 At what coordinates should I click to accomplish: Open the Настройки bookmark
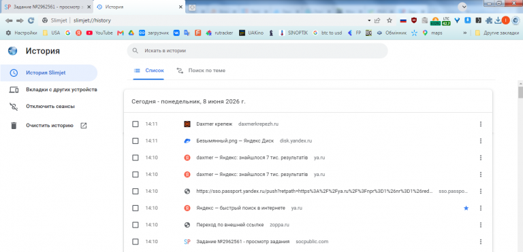pyautogui.click(x=22, y=33)
